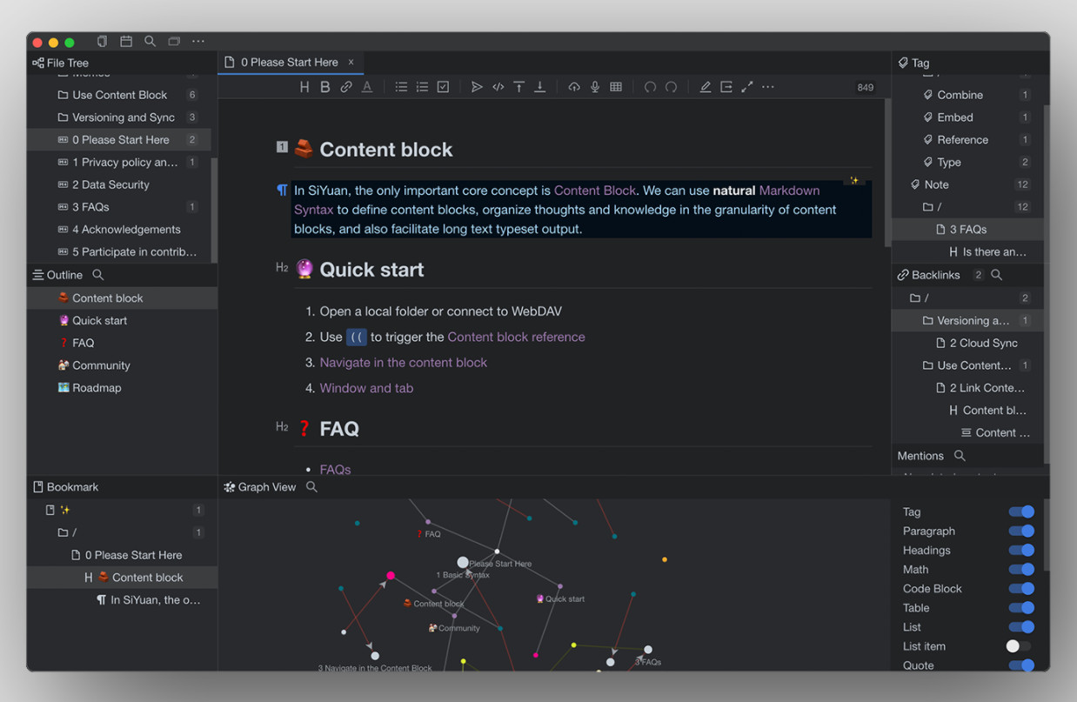Toggle the Quote graph switch

1021,665
